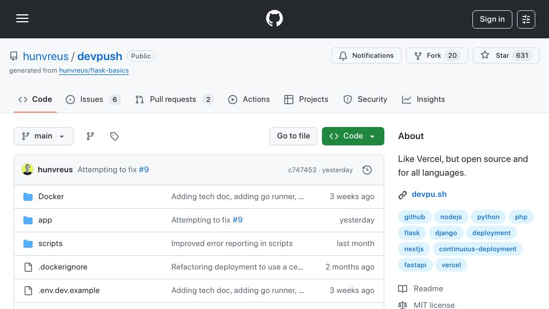Open the .env.dev.example file
Image resolution: width=549 pixels, height=309 pixels.
[x=69, y=291]
